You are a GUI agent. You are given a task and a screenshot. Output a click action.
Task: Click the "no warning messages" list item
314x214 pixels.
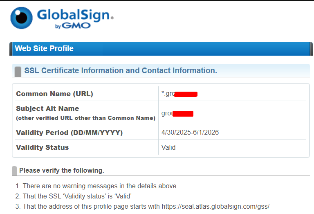pos(99,186)
